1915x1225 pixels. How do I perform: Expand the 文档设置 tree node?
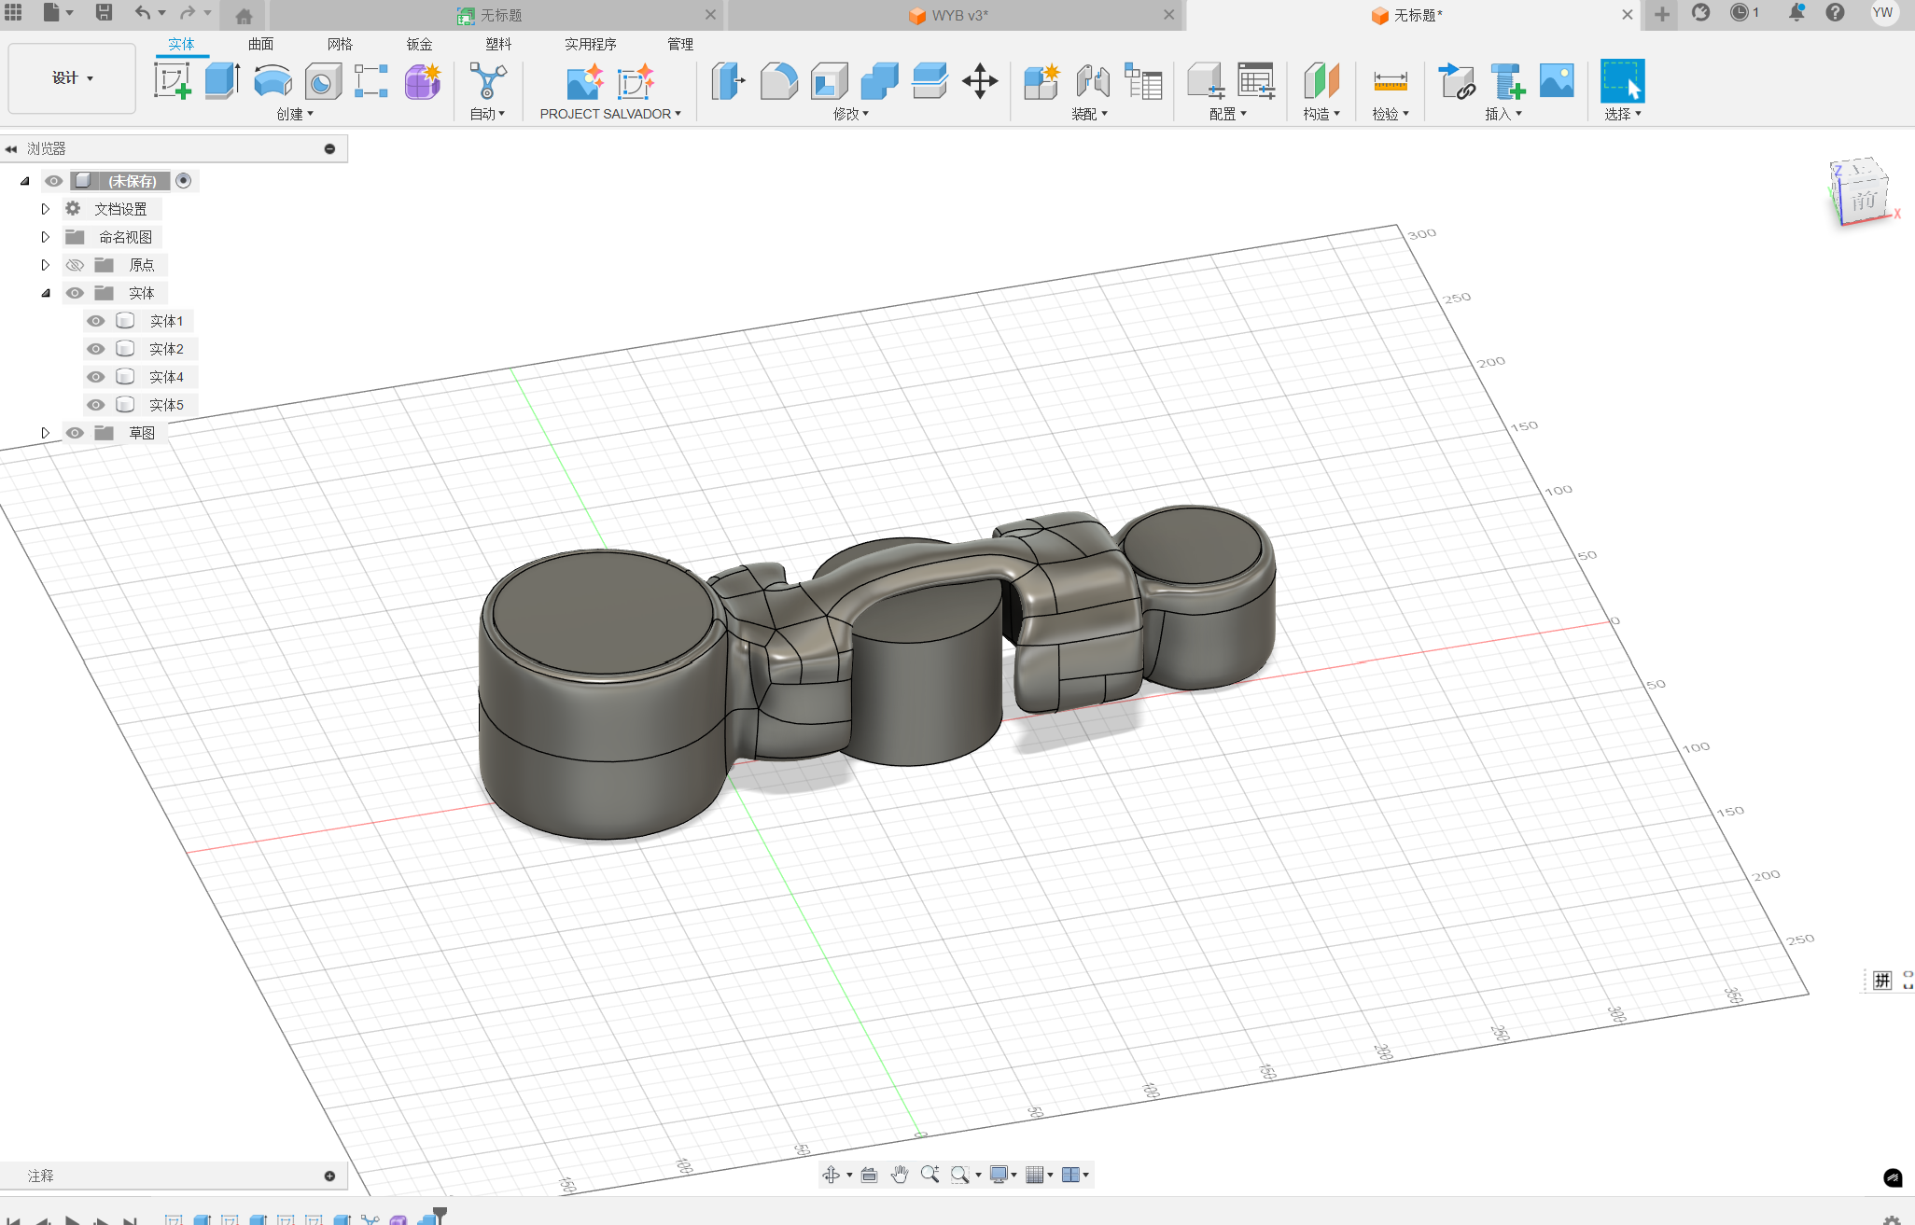pos(45,209)
